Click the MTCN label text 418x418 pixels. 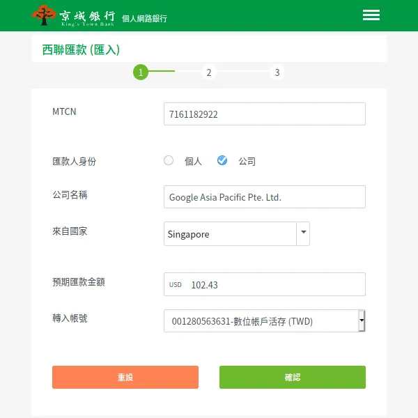click(x=64, y=111)
